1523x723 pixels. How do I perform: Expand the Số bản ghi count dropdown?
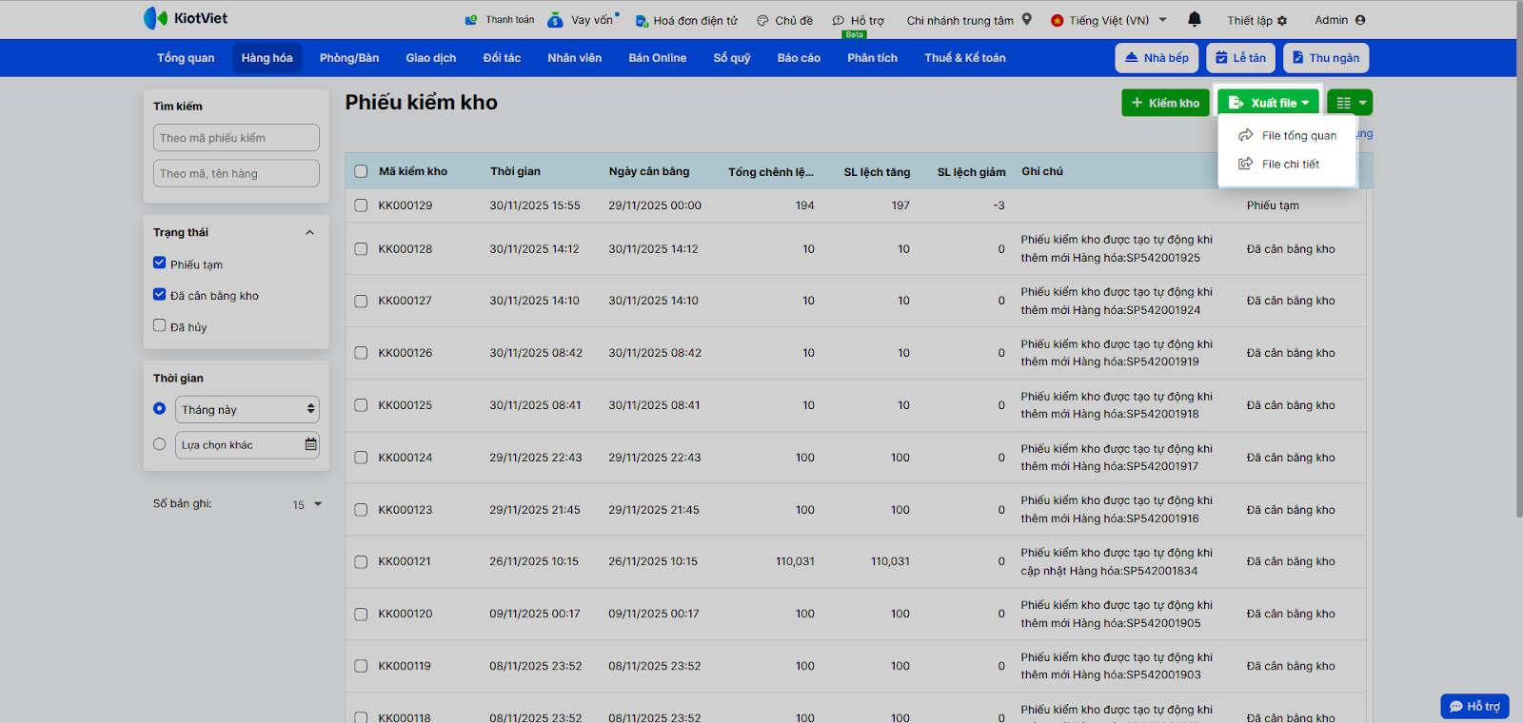307,504
